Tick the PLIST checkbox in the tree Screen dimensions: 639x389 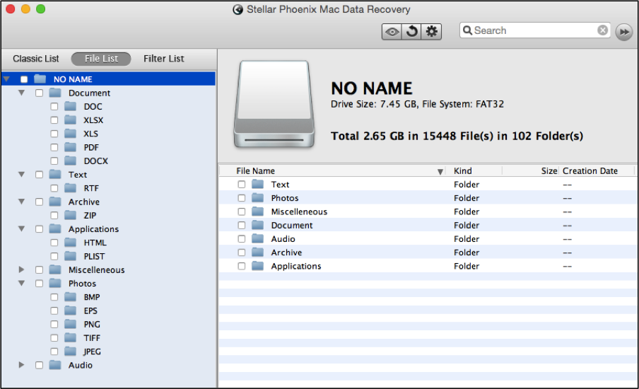click(54, 256)
